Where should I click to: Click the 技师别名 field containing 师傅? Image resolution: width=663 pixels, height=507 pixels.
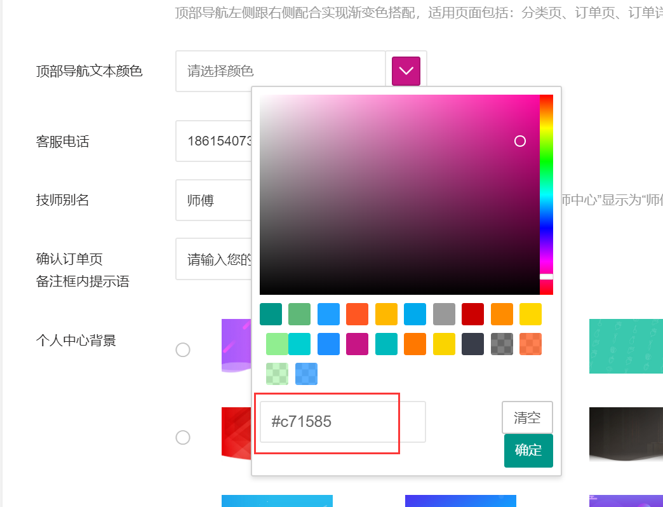coord(214,200)
